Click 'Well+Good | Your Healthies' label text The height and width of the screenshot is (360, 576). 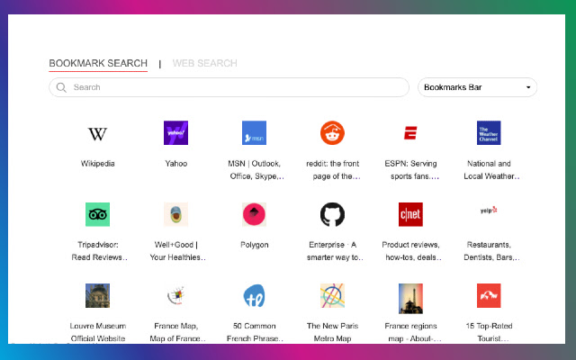click(177, 251)
